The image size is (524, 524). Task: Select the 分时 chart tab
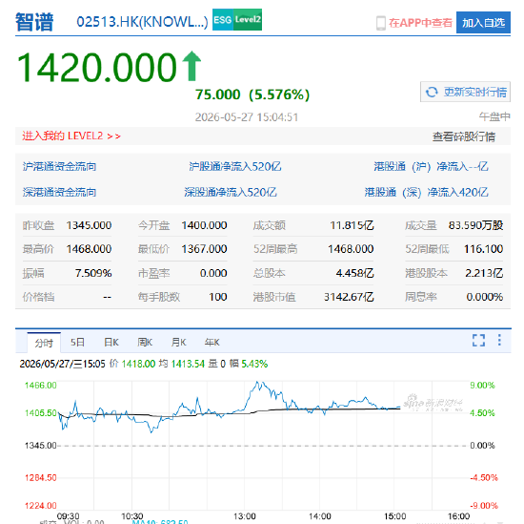44,343
